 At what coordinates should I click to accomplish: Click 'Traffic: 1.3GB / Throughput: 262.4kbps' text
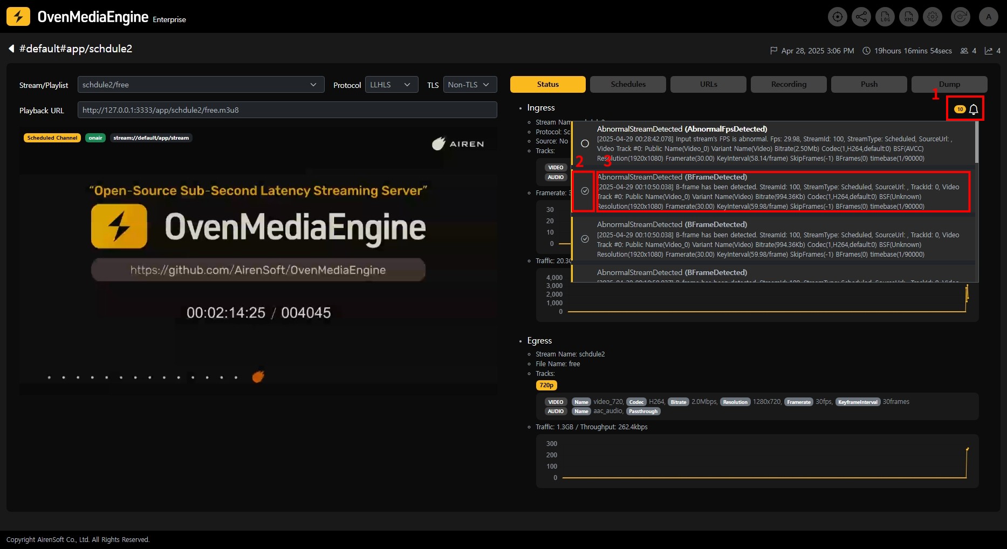(x=592, y=427)
